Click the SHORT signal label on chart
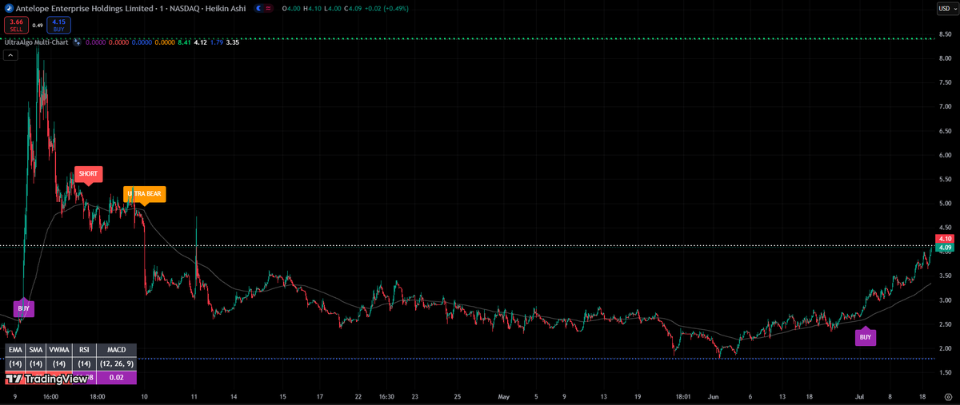 pos(89,174)
